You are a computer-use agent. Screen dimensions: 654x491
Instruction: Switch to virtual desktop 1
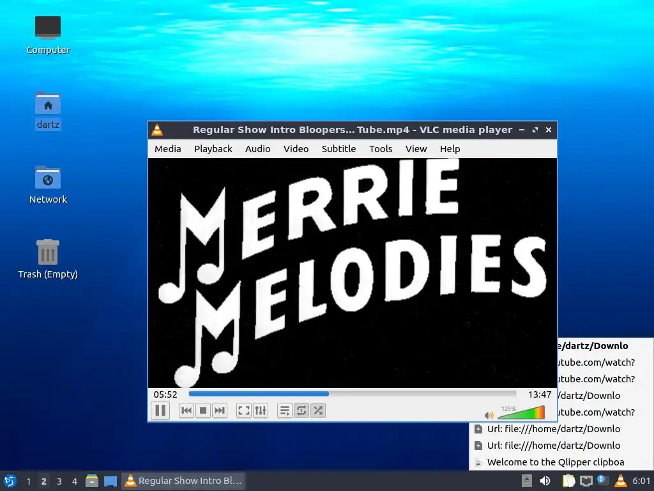coord(28,481)
